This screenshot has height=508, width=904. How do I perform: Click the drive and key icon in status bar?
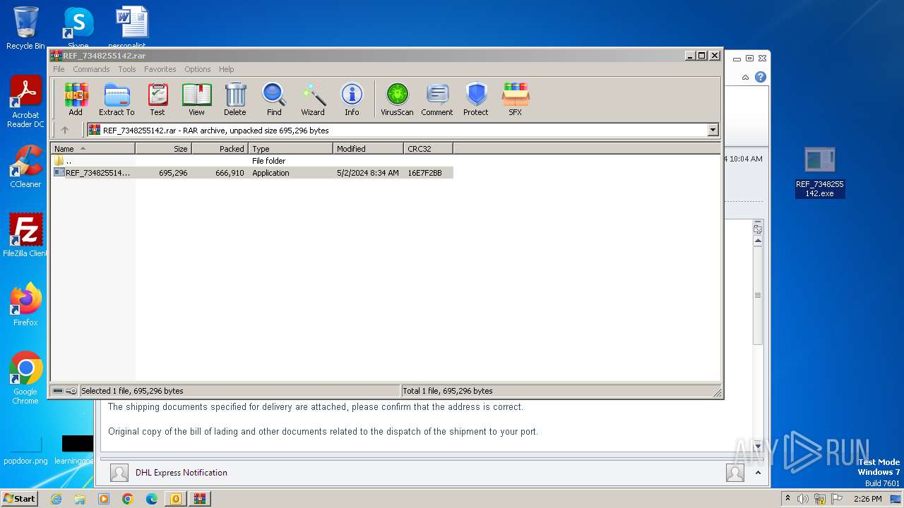click(x=64, y=391)
